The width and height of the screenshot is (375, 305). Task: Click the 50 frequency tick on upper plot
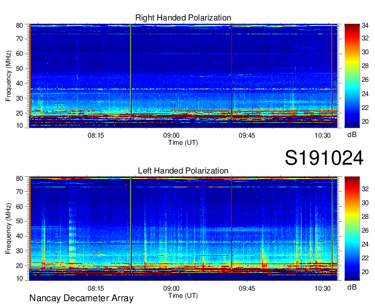coord(20,69)
